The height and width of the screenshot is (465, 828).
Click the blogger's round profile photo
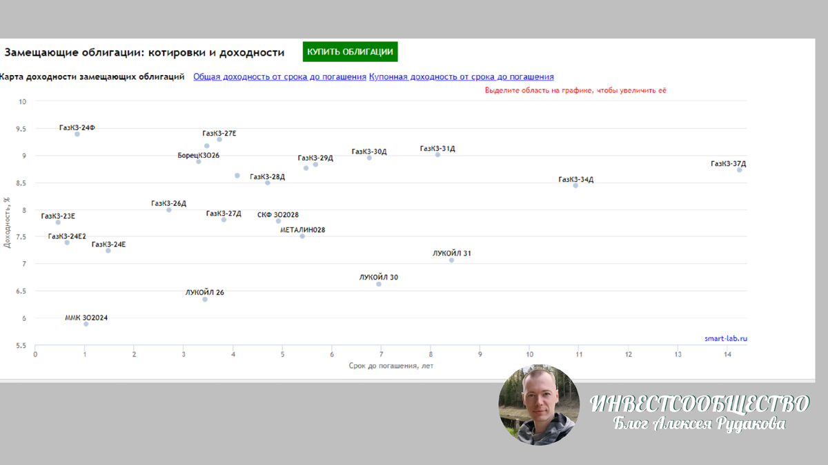540,405
